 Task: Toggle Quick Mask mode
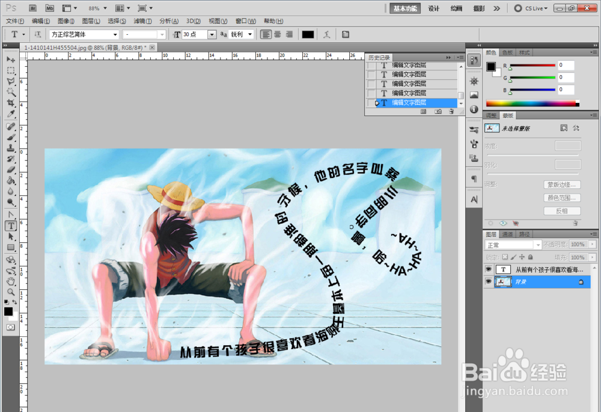[x=11, y=327]
